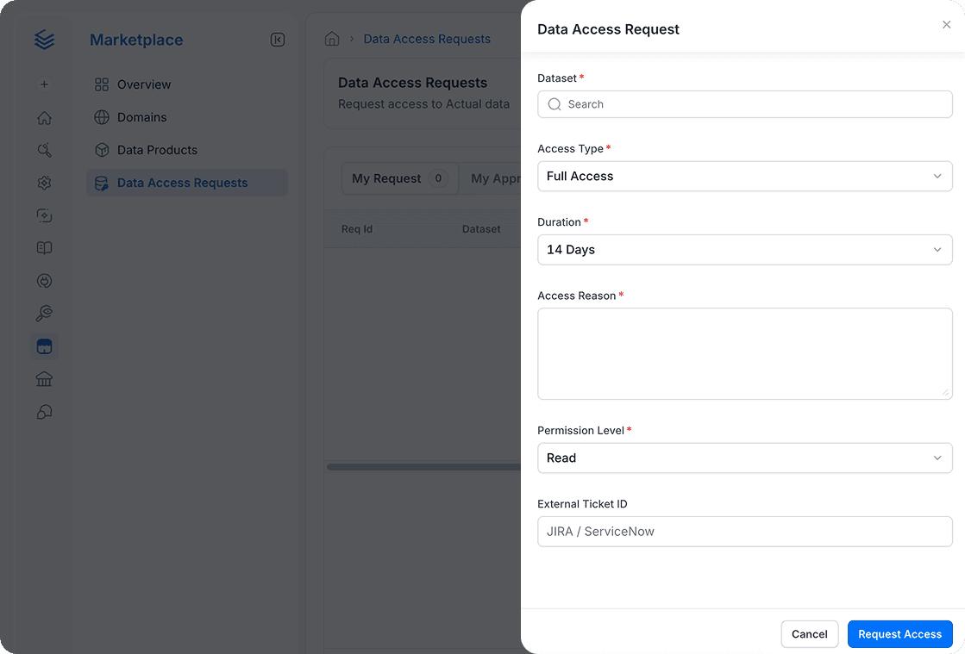Click the magnifier icon in Dataset search
The height and width of the screenshot is (654, 965).
coord(555,104)
